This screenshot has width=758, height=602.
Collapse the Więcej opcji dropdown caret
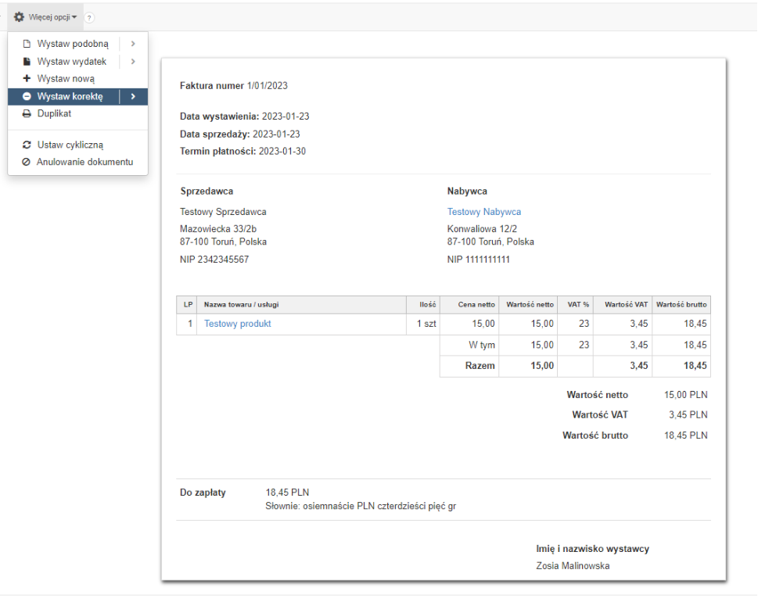point(74,17)
